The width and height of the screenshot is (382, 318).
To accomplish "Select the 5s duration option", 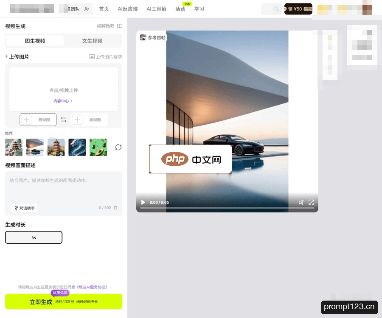I will (34, 237).
